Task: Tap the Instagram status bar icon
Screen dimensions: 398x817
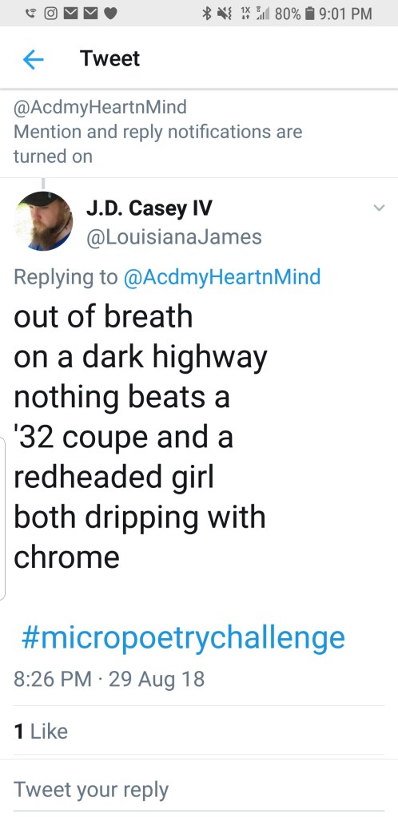Action: 50,13
